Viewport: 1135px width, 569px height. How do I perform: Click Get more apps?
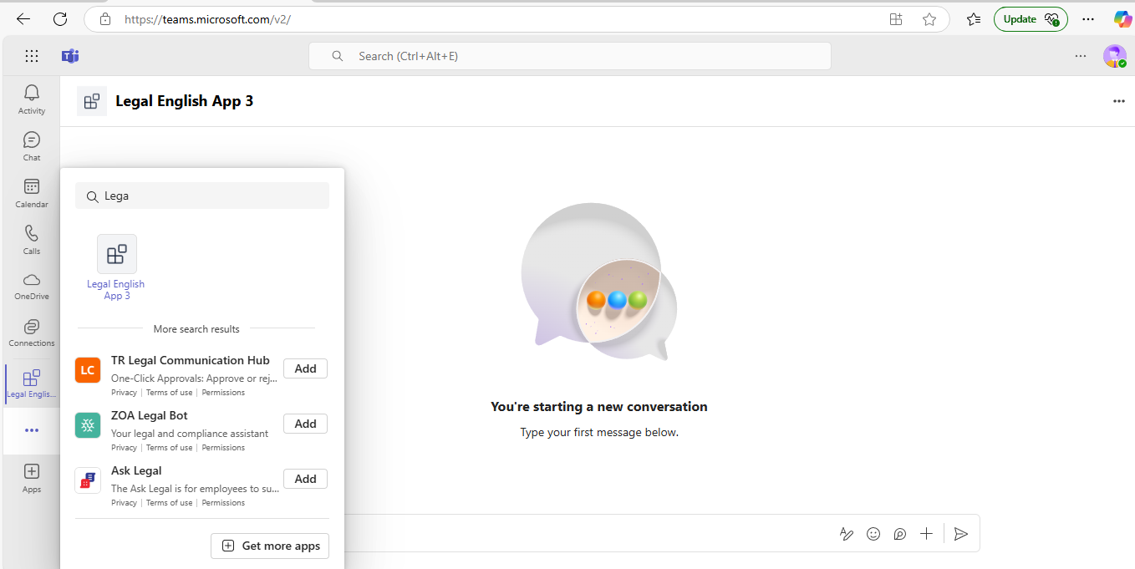point(269,546)
